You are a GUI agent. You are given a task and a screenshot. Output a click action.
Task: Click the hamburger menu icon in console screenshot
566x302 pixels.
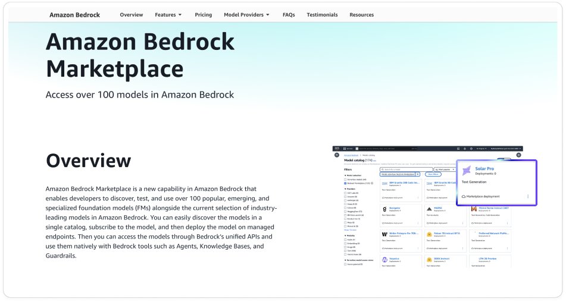tap(337, 155)
